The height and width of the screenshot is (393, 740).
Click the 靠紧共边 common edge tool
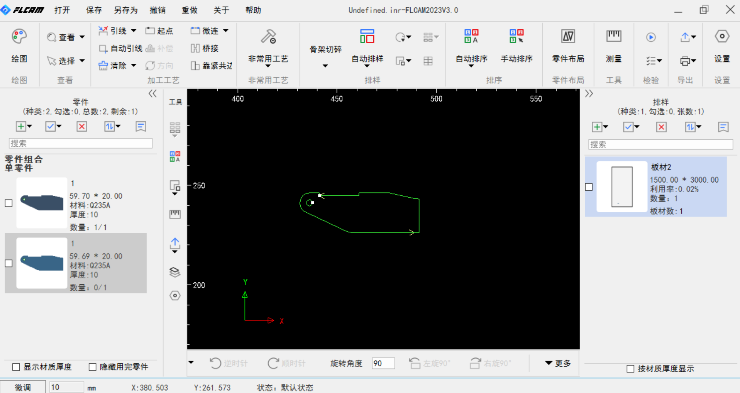[212, 66]
